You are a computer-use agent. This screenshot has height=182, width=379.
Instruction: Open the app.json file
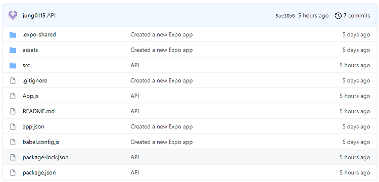tap(33, 127)
